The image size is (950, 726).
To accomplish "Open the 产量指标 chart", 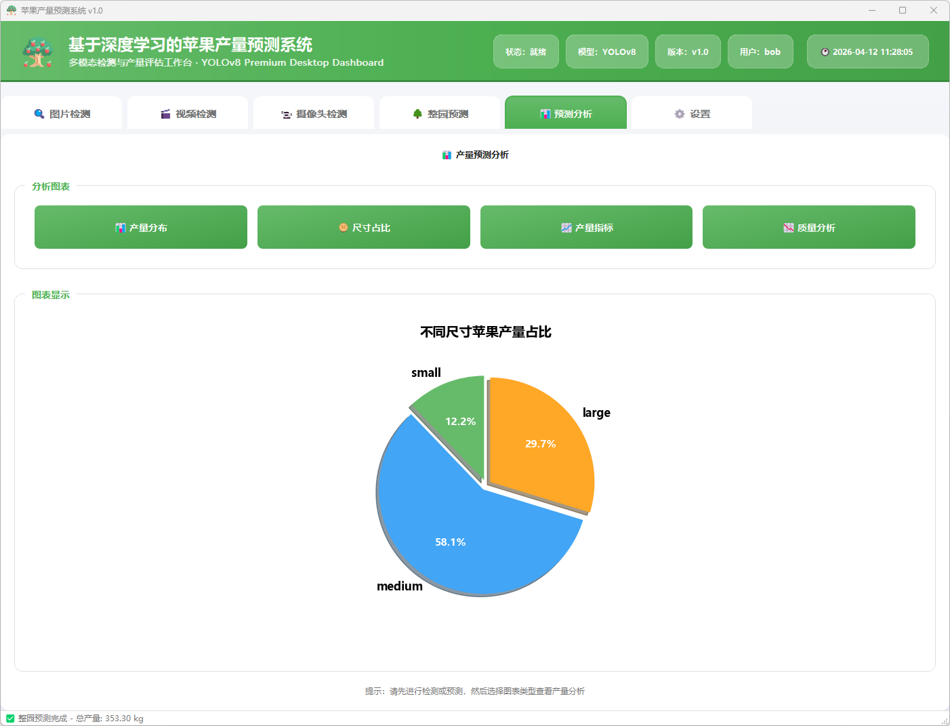I will coord(586,228).
